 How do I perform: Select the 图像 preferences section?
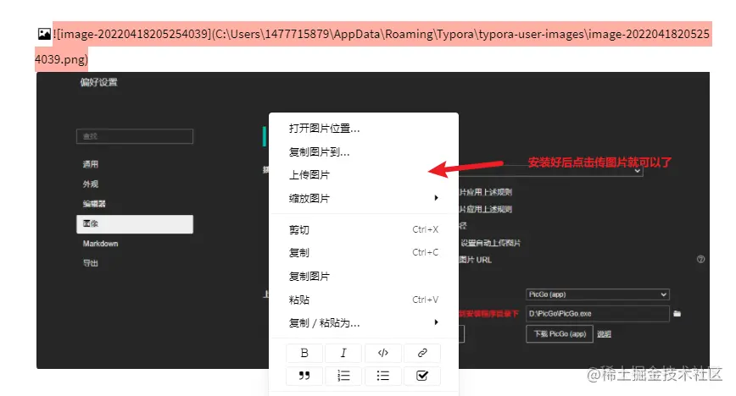point(135,224)
